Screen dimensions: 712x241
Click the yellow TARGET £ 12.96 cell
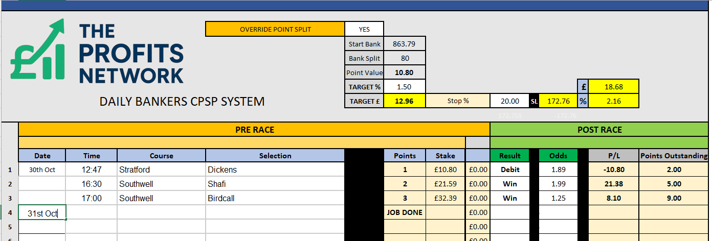(x=404, y=101)
